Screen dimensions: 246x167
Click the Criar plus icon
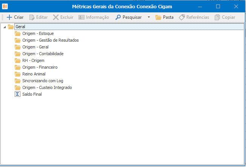tap(9, 17)
